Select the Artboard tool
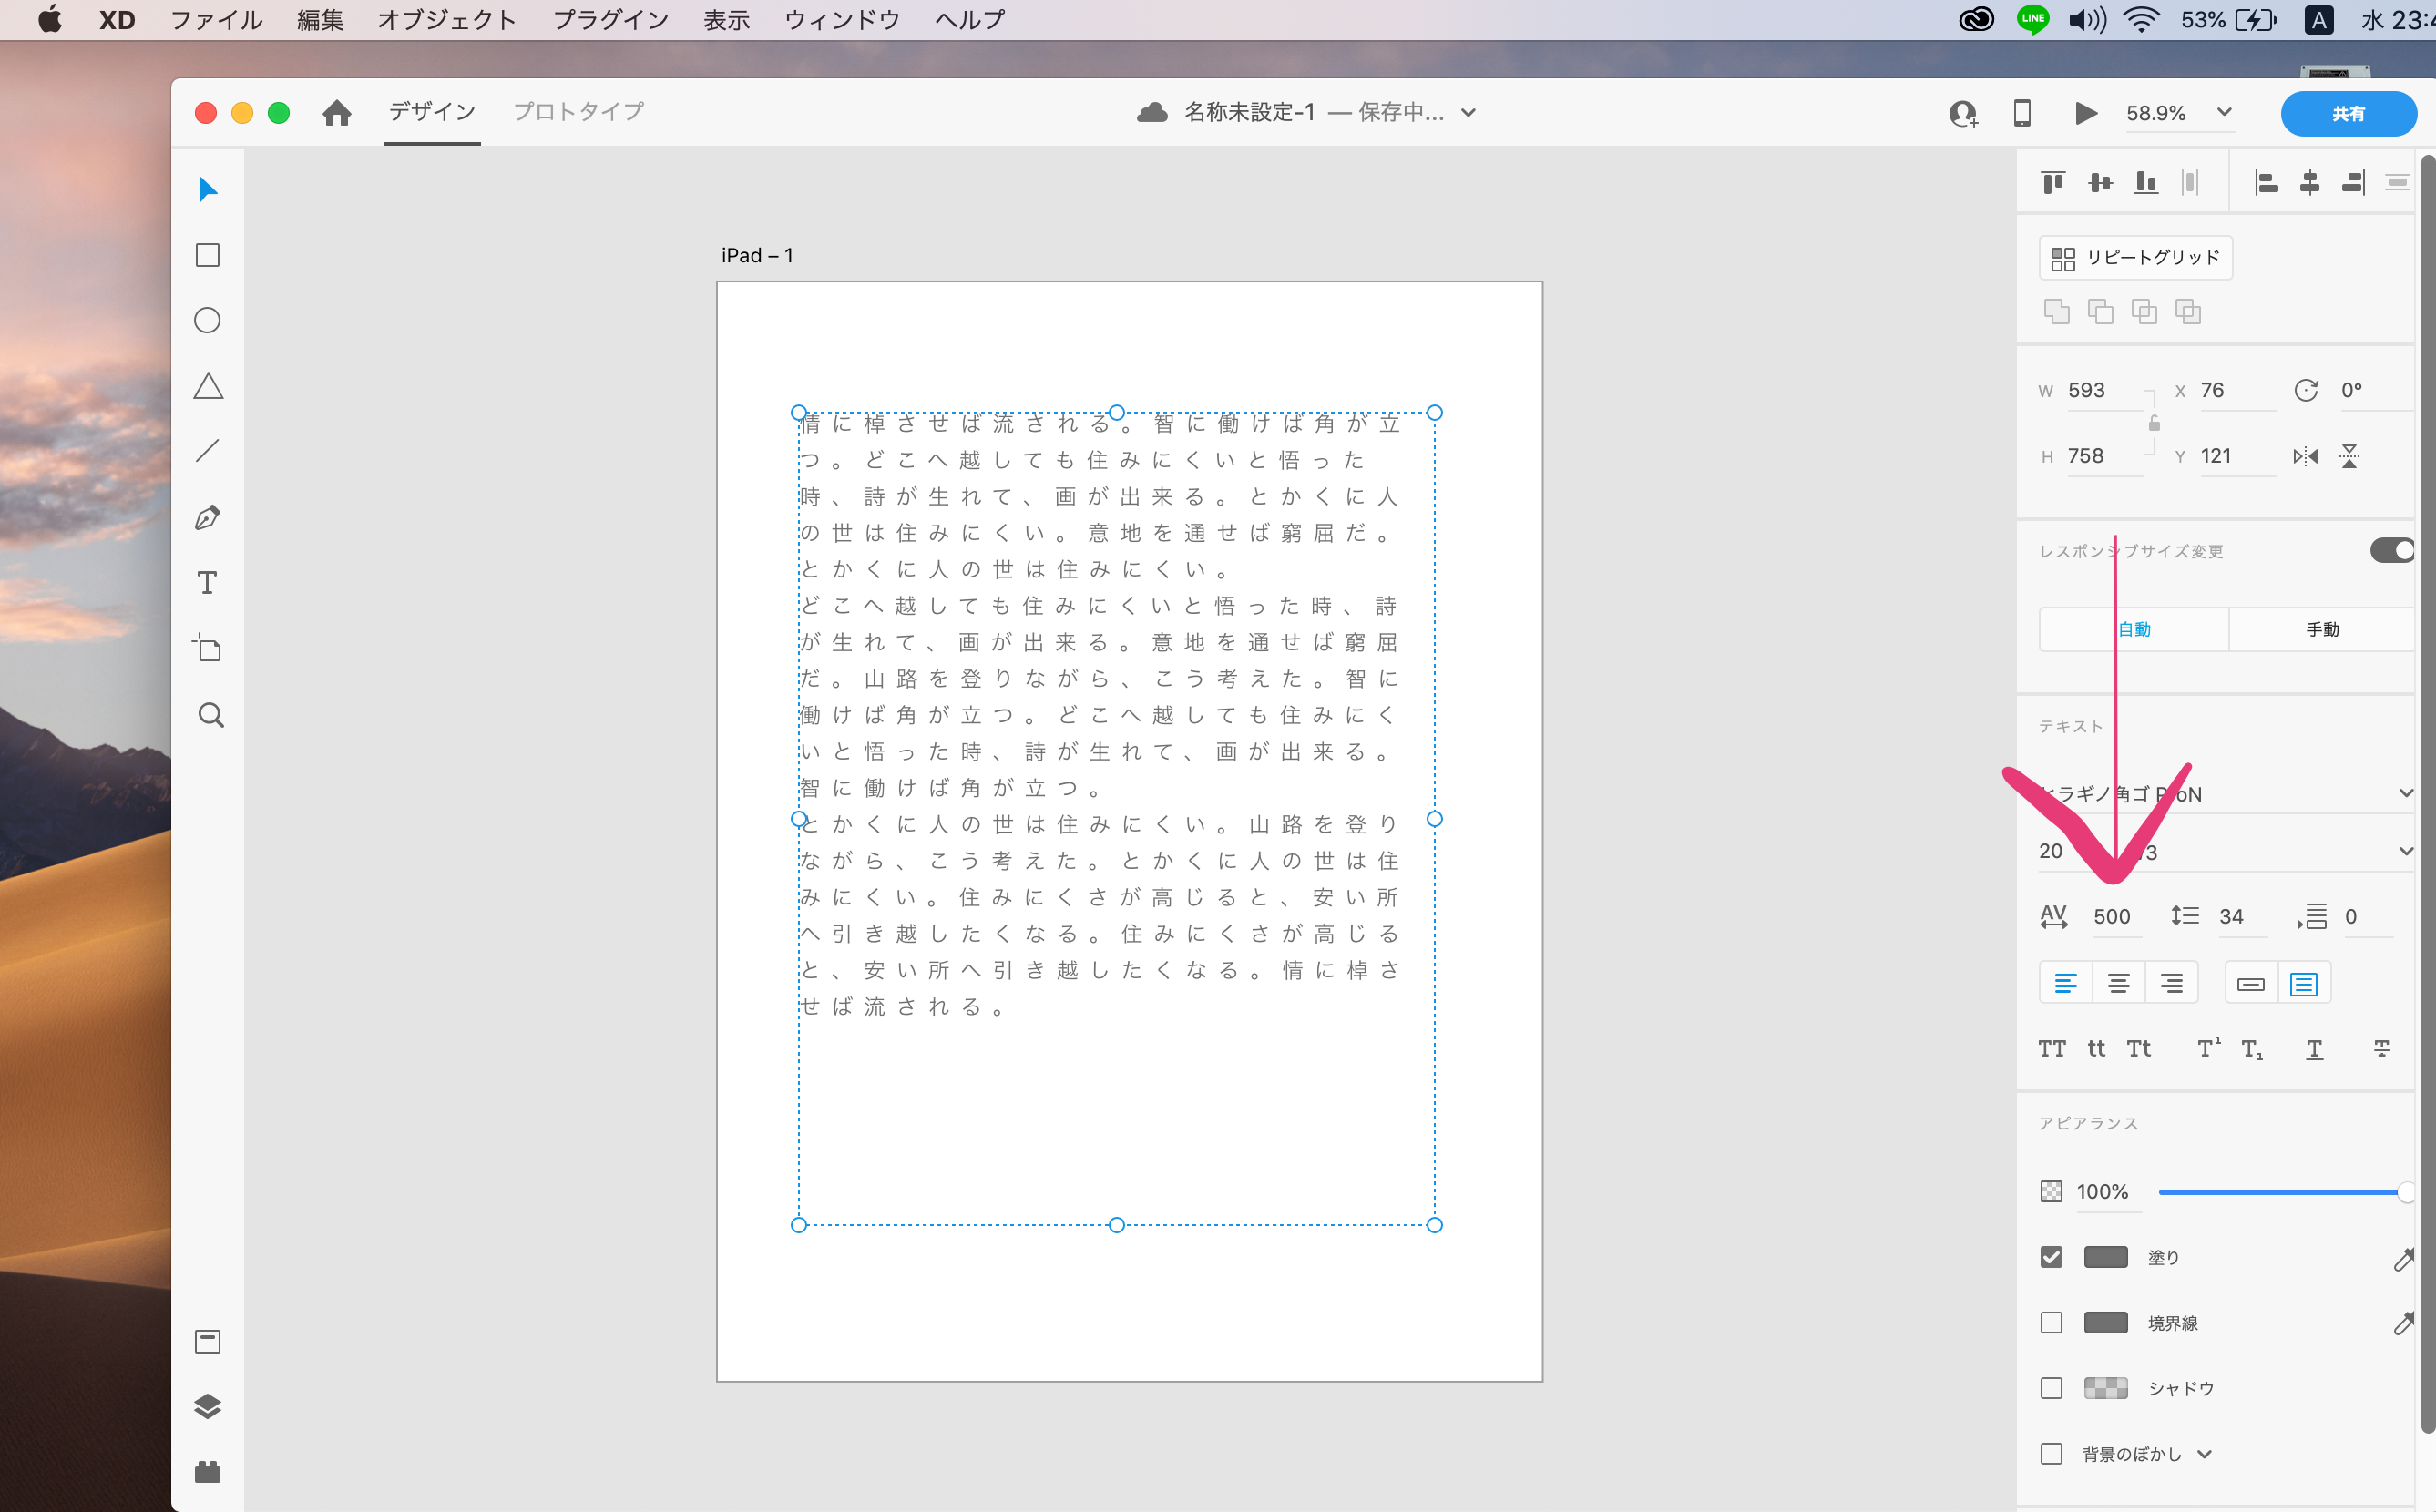Screen dimensions: 2436x1512 click(207, 649)
